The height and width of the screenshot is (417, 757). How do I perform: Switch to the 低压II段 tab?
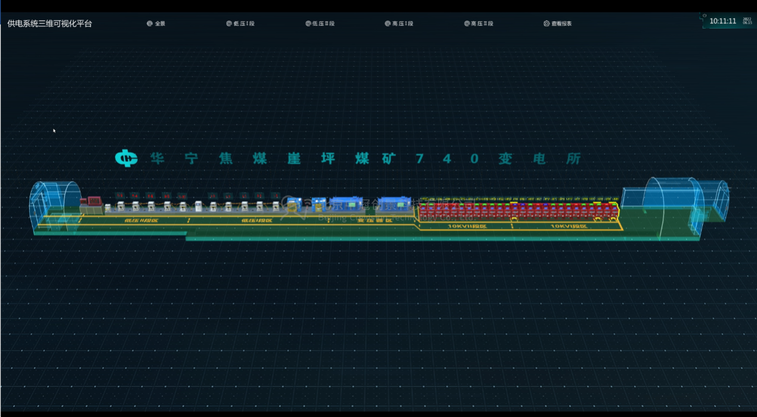320,24
